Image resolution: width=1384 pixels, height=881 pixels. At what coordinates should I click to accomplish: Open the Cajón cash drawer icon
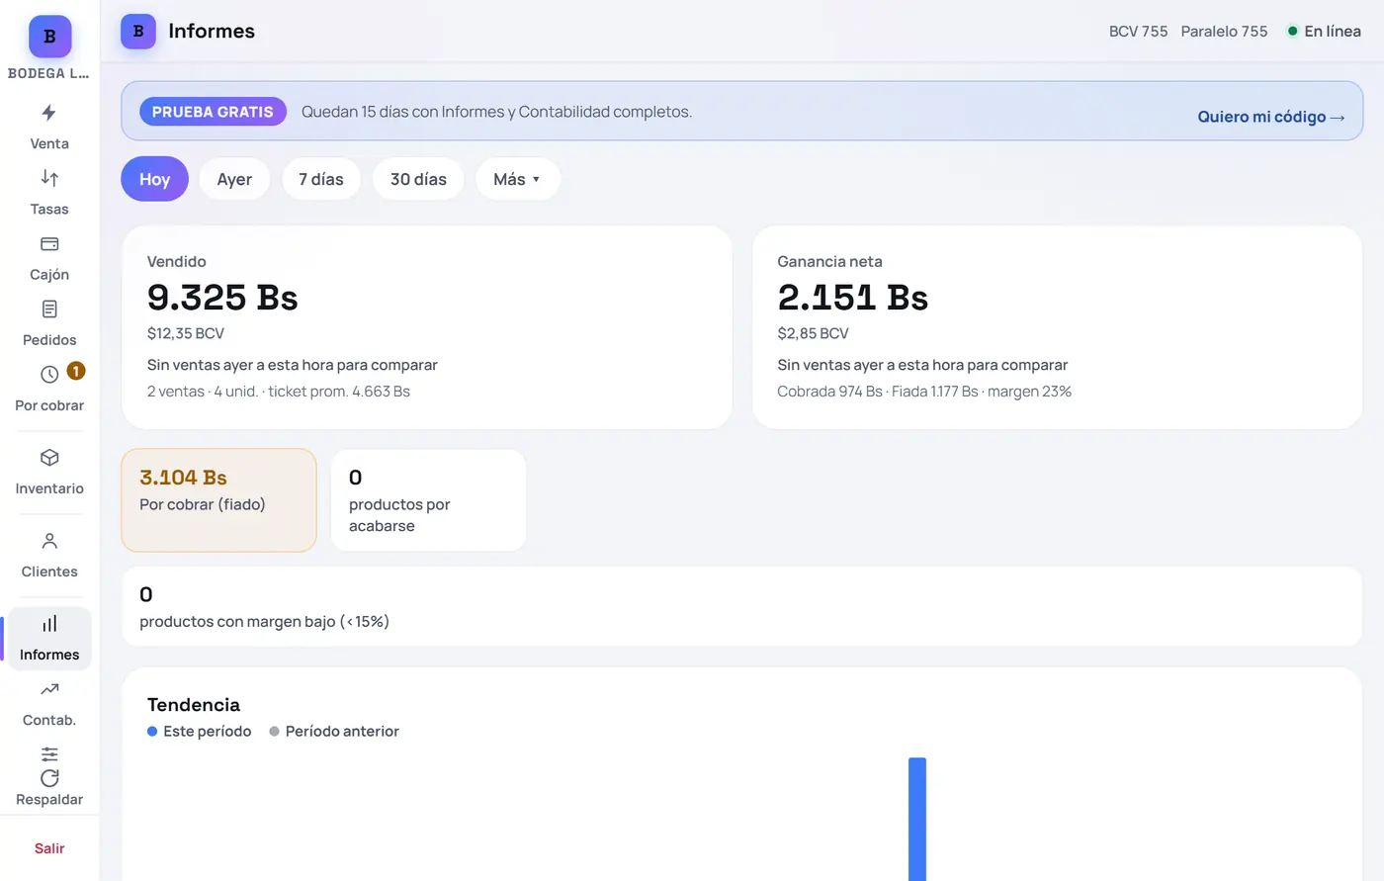(49, 243)
